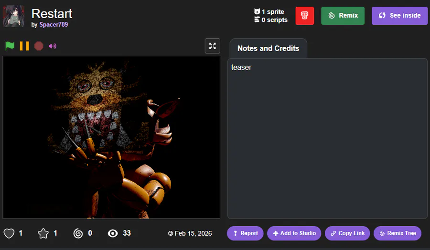Copy the project link
This screenshot has height=250, width=430.
click(x=347, y=233)
